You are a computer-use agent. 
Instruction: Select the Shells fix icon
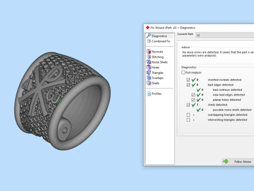[149, 83]
